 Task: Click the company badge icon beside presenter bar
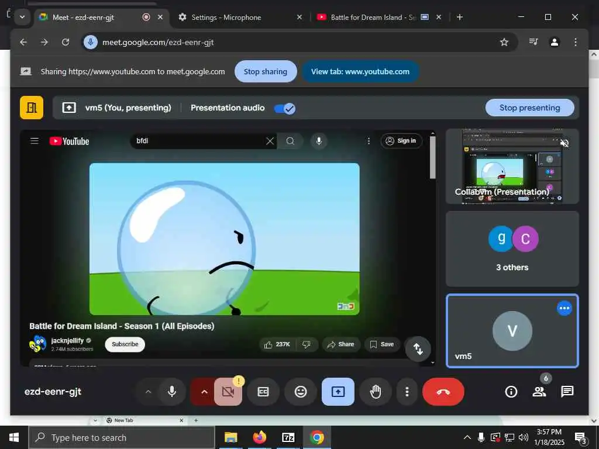tap(32, 108)
